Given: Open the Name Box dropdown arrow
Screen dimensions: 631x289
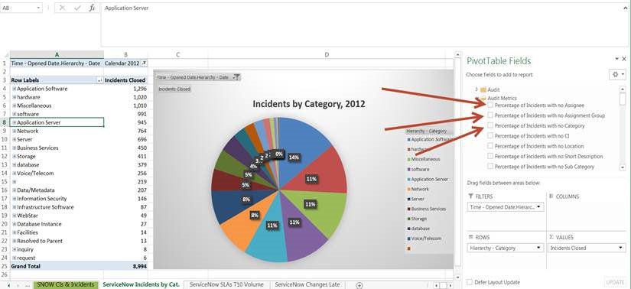Looking at the screenshot, I should (x=38, y=8).
